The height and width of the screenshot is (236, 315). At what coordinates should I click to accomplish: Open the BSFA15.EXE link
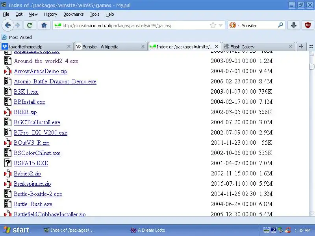[31, 163]
